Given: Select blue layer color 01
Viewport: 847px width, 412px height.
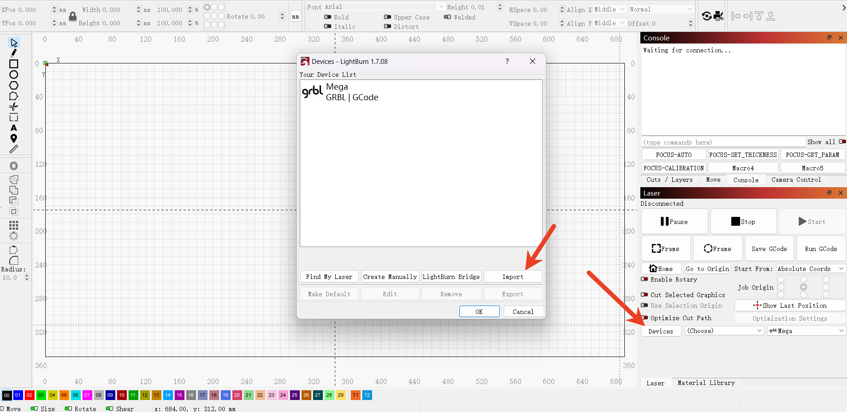Looking at the screenshot, I should pyautogui.click(x=18, y=395).
